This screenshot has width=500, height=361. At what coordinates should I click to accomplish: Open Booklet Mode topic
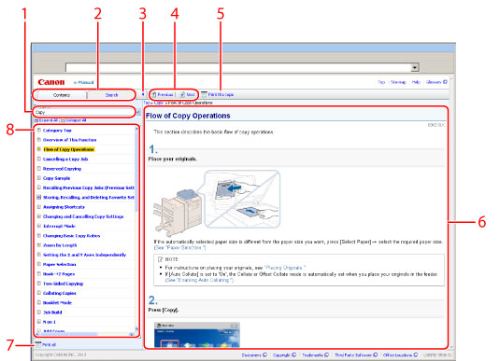57,302
